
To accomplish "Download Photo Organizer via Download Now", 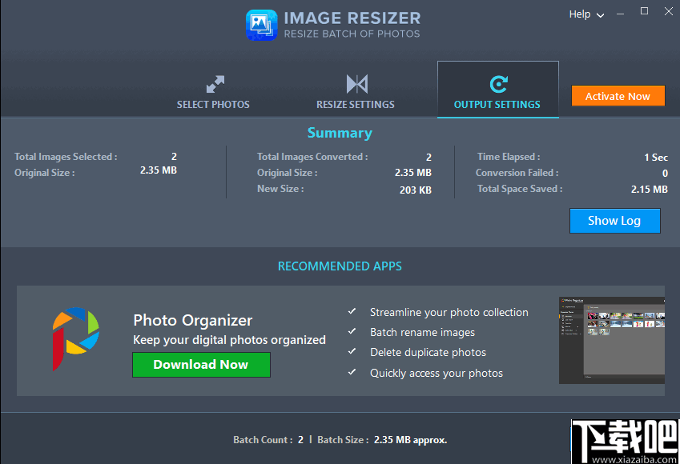I will coord(201,365).
